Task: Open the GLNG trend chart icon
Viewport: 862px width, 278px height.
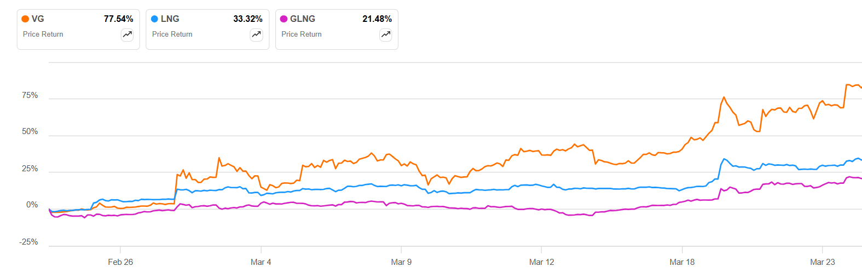Action: (386, 34)
